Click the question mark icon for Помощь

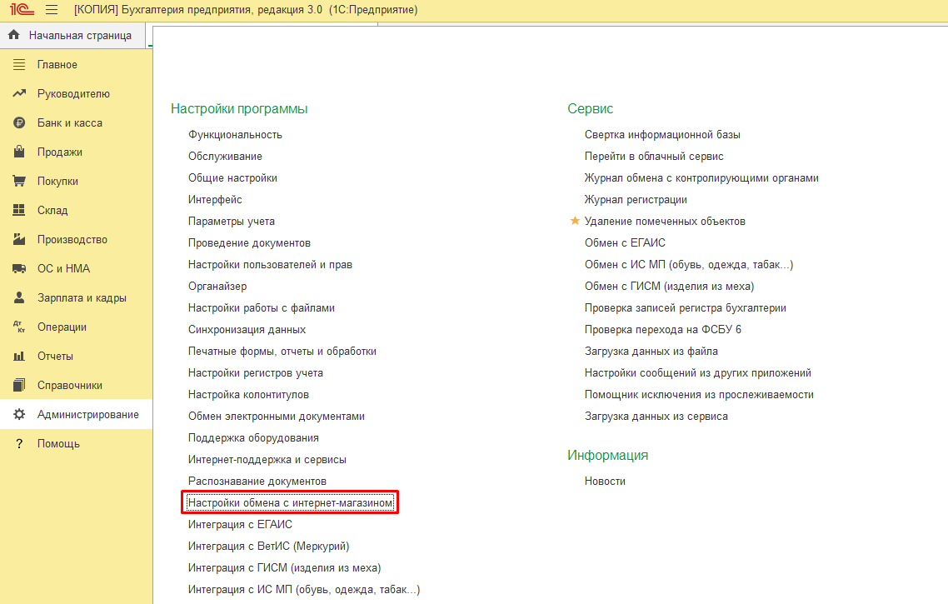point(19,444)
